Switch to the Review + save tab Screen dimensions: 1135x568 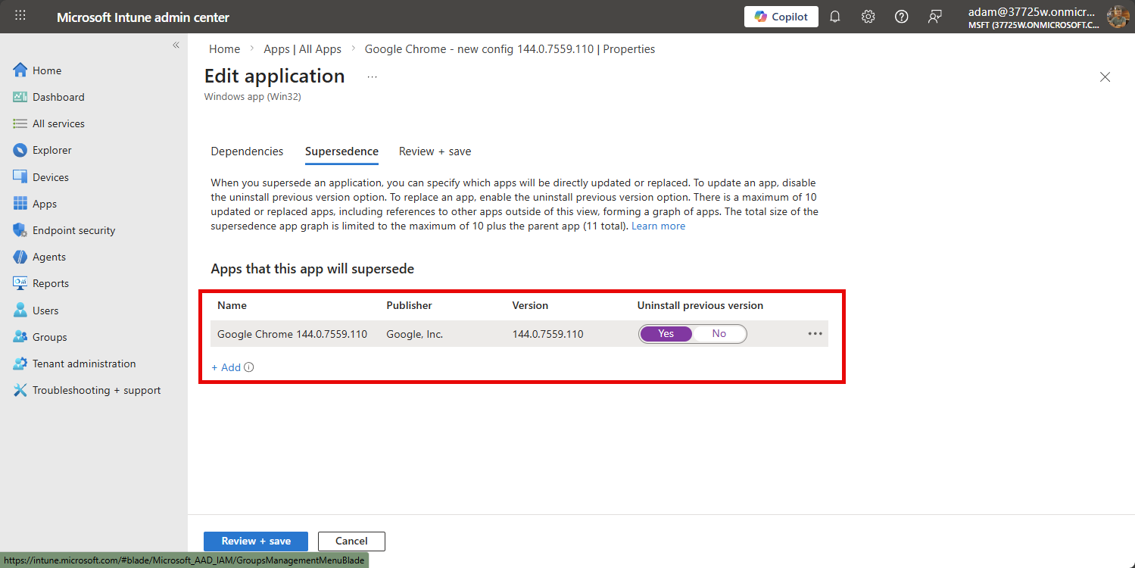[x=435, y=151]
